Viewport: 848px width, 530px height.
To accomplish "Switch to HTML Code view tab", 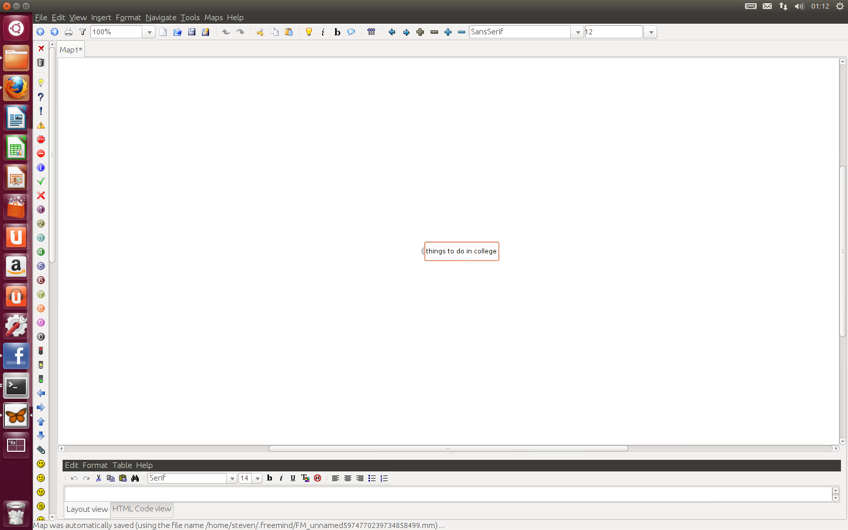I will pyautogui.click(x=141, y=509).
